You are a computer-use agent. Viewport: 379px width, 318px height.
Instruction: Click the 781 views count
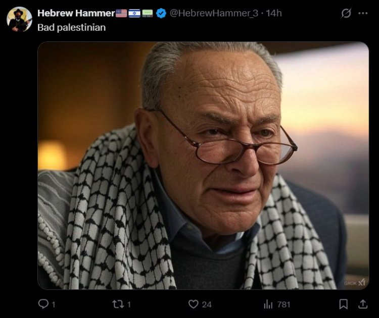284,304
